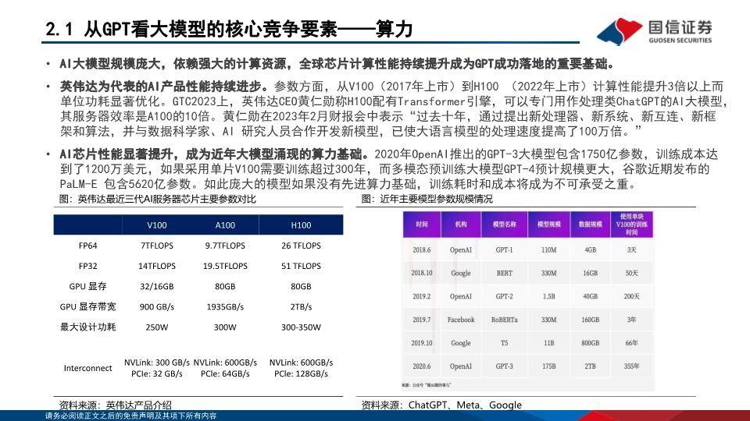The width and height of the screenshot is (750, 421).
Task: Click the V100 column header
Action: point(157,225)
